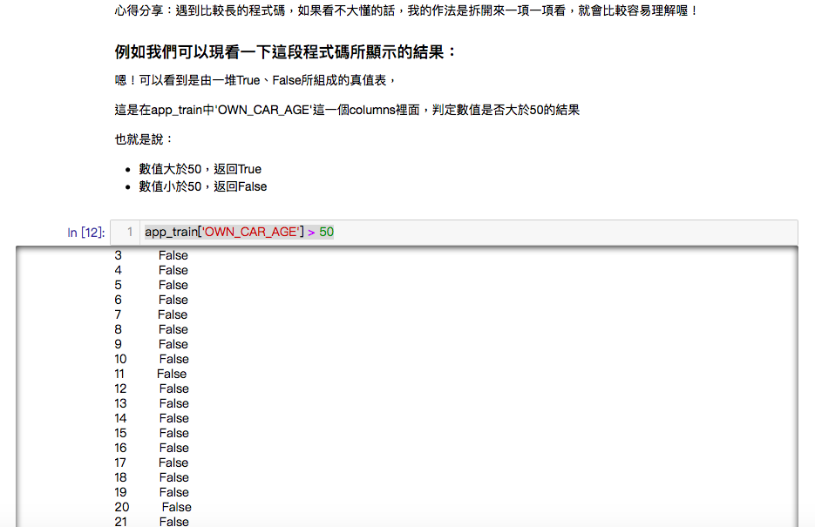The width and height of the screenshot is (815, 527).
Task: Click output row 9 False
Action: point(152,344)
